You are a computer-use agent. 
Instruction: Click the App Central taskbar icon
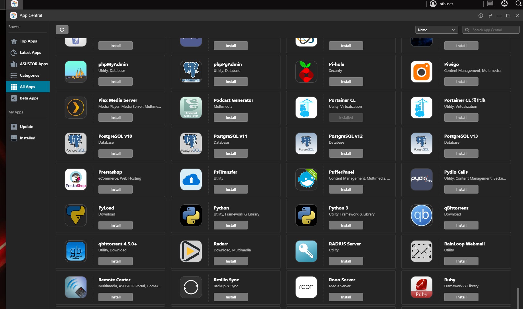14,4
